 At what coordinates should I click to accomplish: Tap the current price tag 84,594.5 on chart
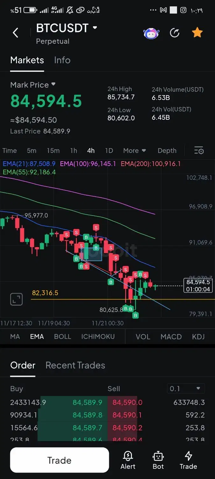198,285
